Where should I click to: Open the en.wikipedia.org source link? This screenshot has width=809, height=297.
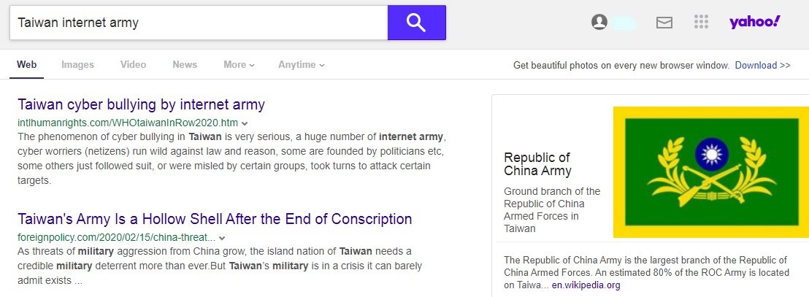pyautogui.click(x=586, y=285)
